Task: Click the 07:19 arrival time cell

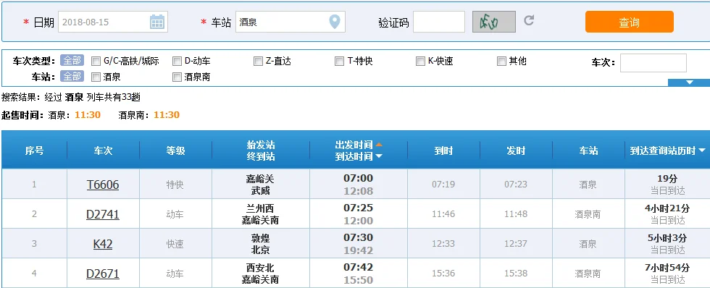Action: pos(443,185)
